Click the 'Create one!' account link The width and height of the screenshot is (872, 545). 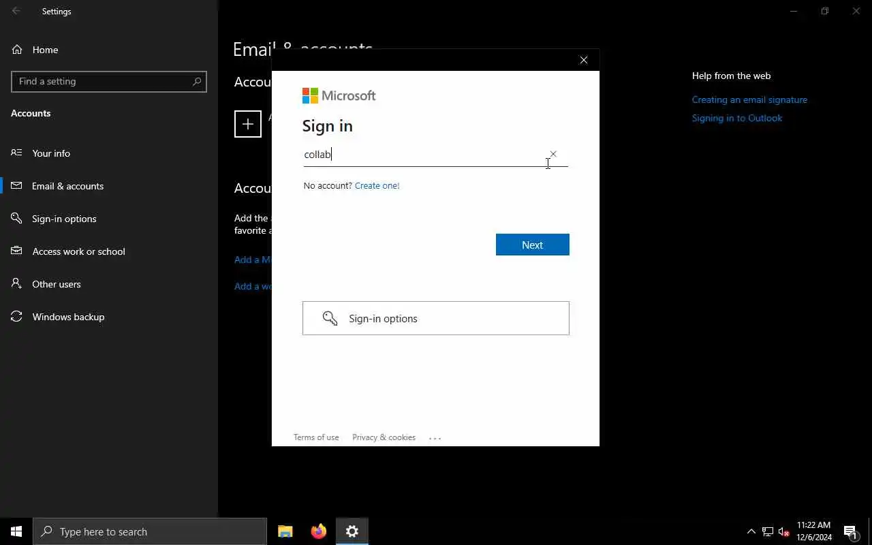[377, 185]
